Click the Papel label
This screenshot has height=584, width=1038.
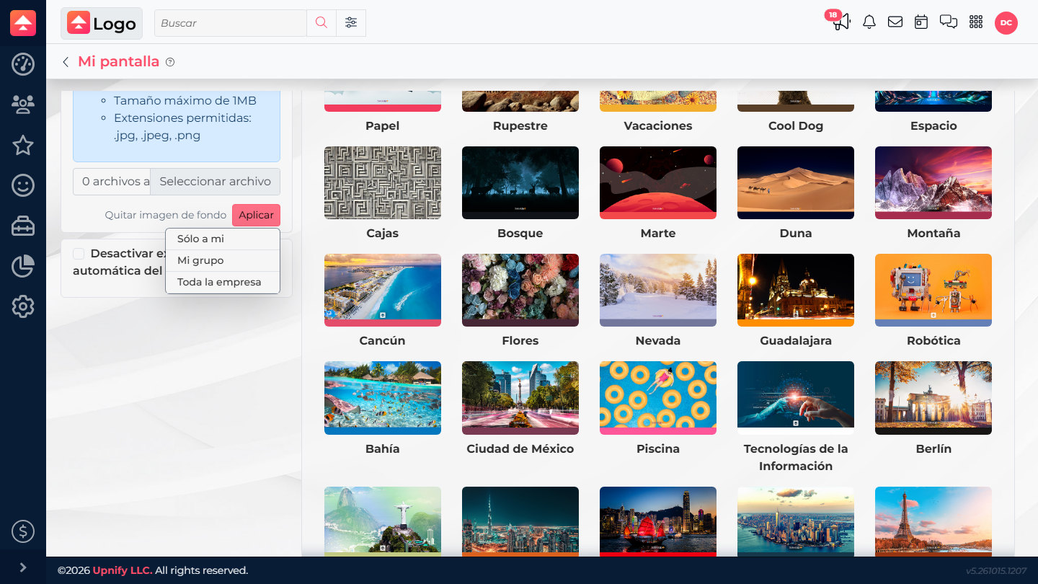pyautogui.click(x=383, y=125)
